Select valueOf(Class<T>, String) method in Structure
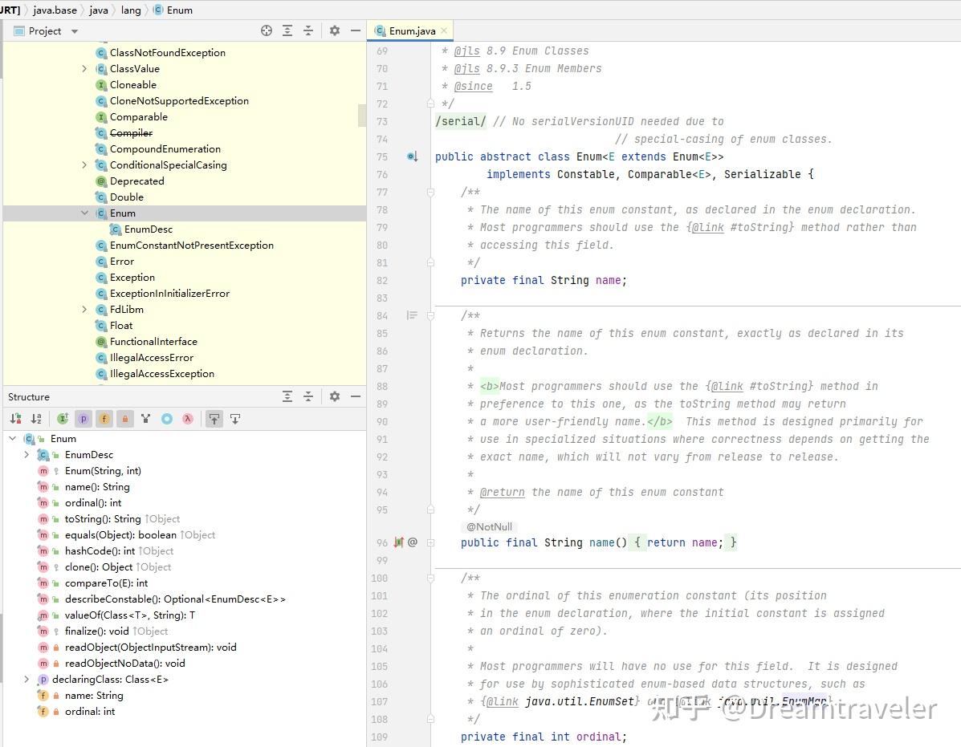This screenshot has height=747, width=961. point(130,615)
